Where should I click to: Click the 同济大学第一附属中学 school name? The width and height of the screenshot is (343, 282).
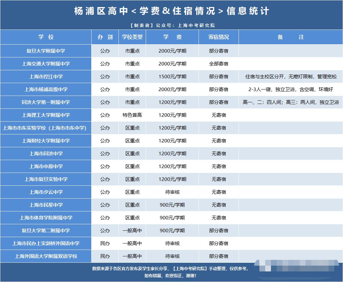tap(46, 102)
